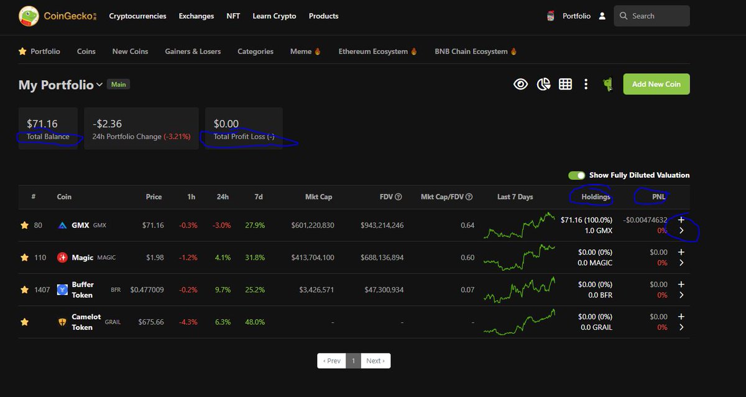Screen dimensions: 746x397
Task: Click the Buffer Token coin logo
Action: pos(62,290)
